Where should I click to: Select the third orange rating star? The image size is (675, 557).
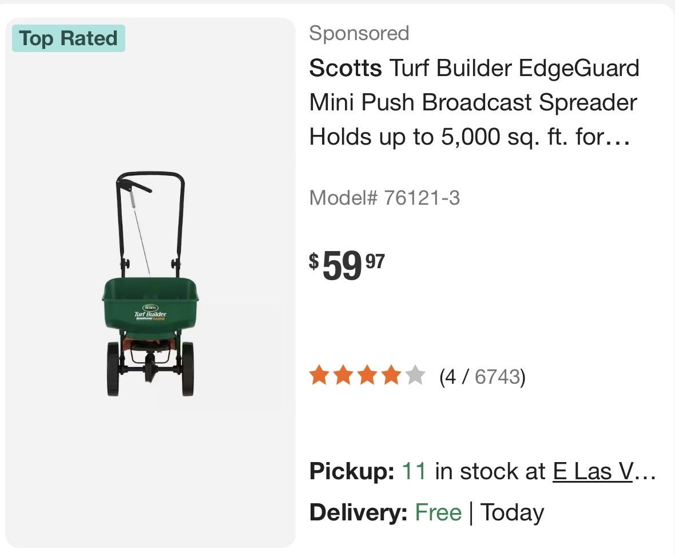click(367, 376)
